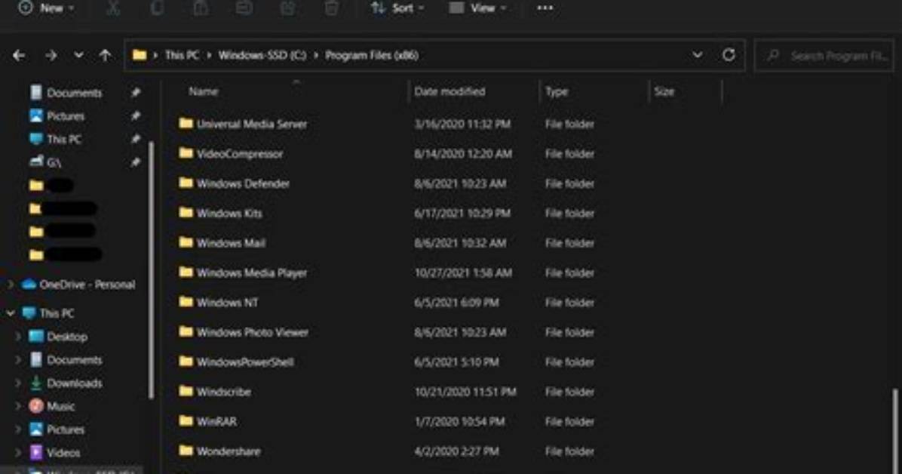Expand Documents node under This PC
Screen dimensions: 902x474
[x=18, y=360]
